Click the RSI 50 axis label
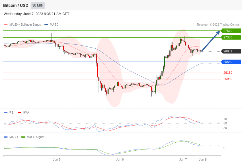 tap(225, 123)
